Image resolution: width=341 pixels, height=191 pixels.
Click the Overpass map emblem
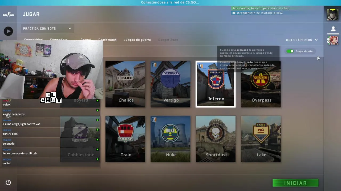pos(261,79)
